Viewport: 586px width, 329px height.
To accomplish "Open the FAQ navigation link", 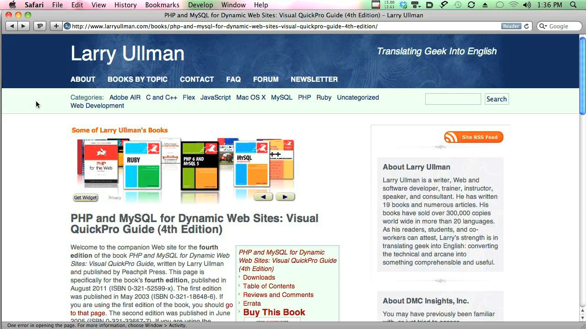I will point(233,79).
